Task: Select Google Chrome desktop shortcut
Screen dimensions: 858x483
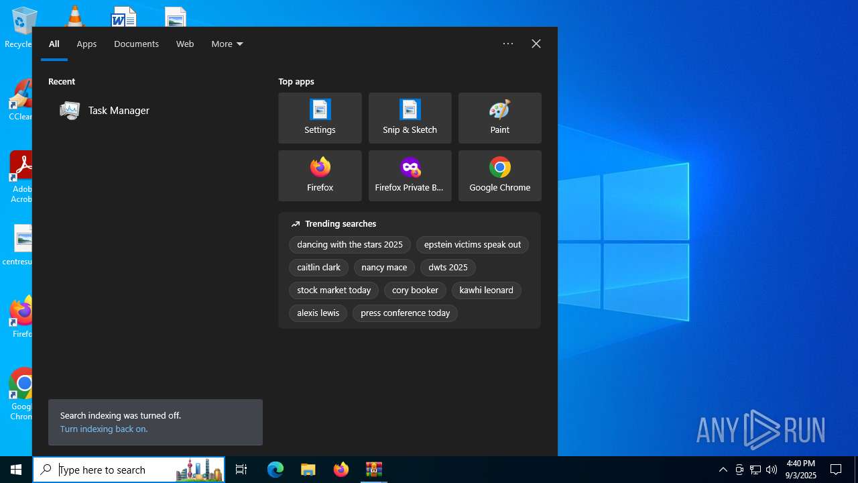Action: [x=20, y=394]
